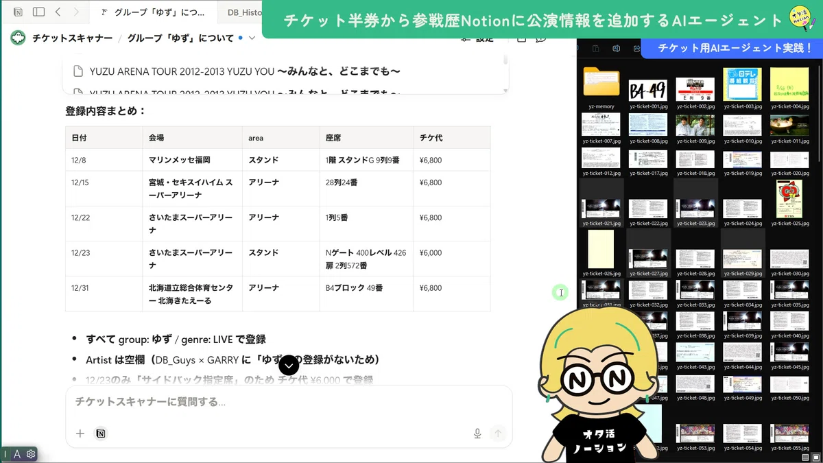Open the チケットスキャナー breadcrumb
Image resolution: width=823 pixels, height=463 pixels.
coord(72,38)
